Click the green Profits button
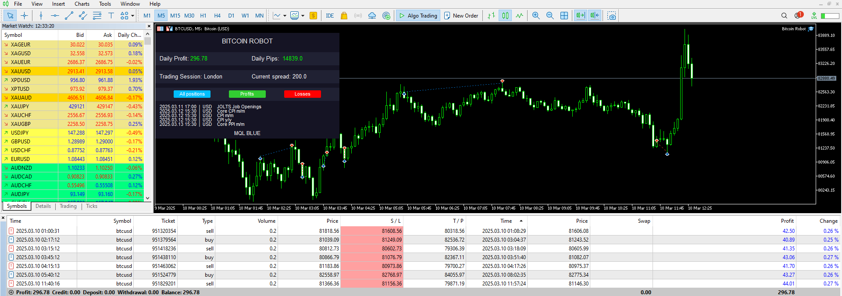This screenshot has height=296, width=842. point(247,94)
